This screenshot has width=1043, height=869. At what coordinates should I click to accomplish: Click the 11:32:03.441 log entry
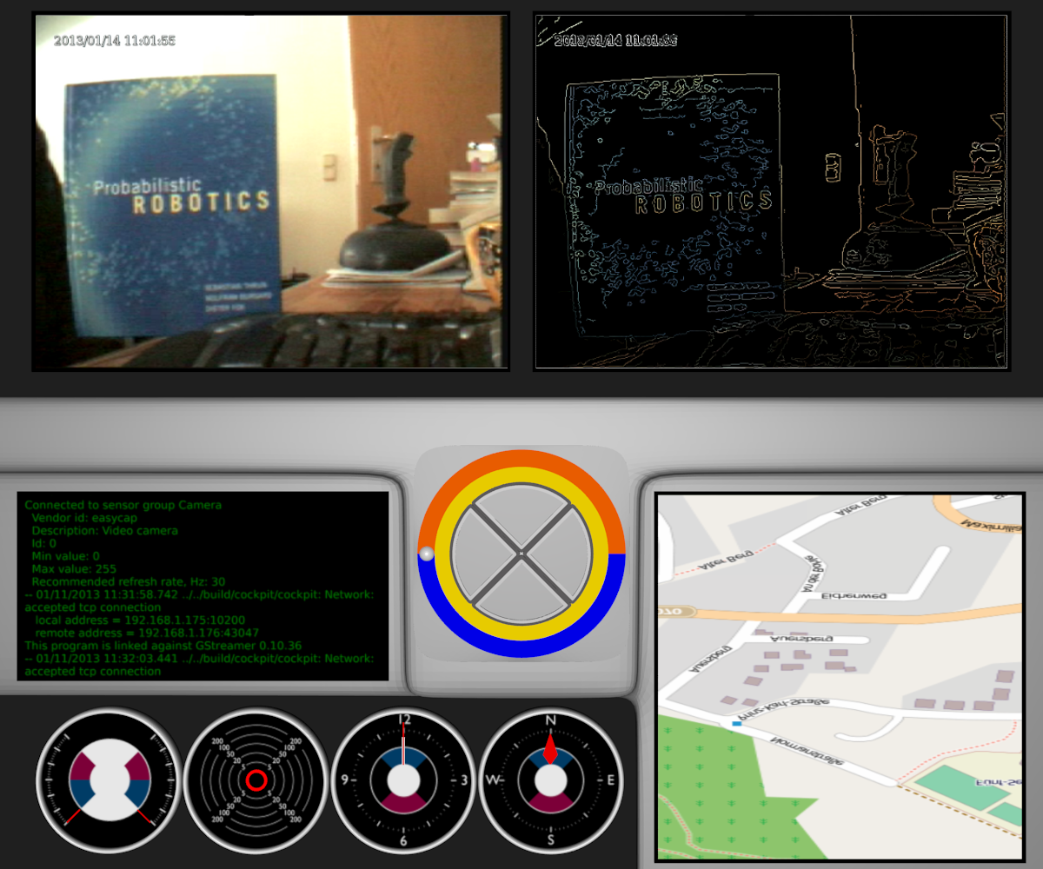[200, 665]
